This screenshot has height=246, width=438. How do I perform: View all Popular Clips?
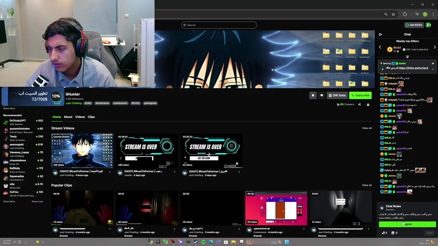[367, 185]
